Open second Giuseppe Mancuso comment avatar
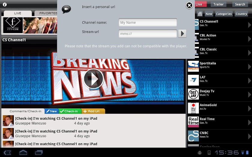 8,133
